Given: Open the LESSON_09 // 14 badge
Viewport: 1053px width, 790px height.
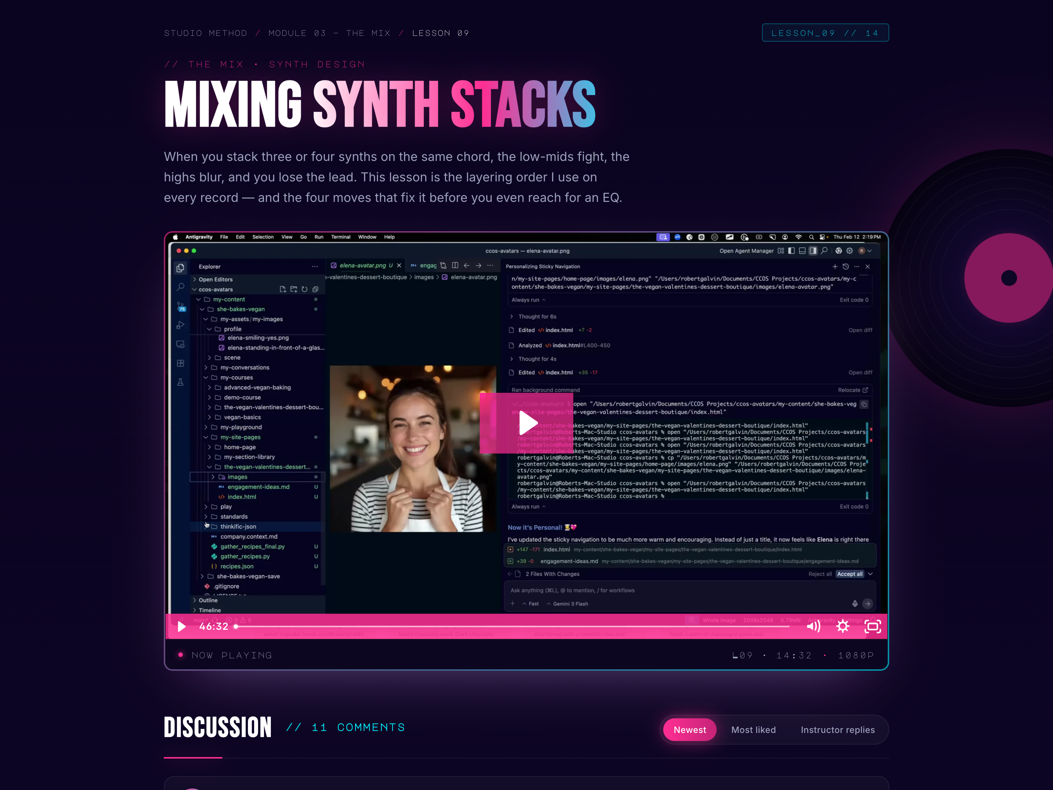Looking at the screenshot, I should pyautogui.click(x=825, y=33).
